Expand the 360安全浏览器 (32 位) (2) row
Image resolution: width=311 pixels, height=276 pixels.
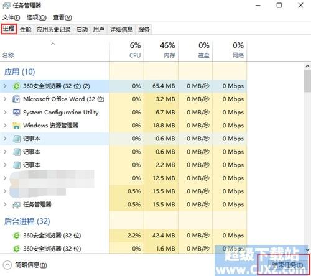point(5,86)
